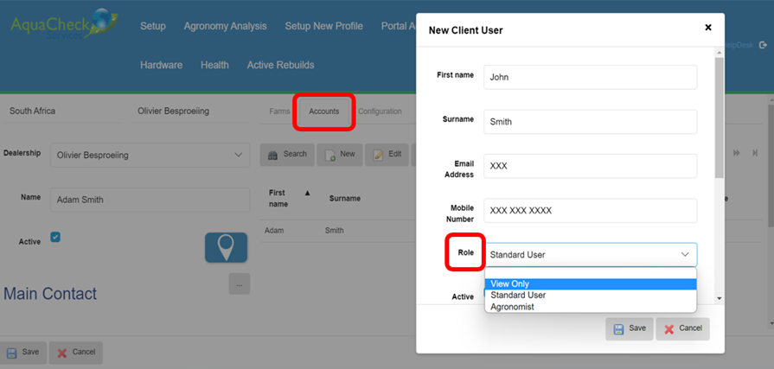Click the First name input field
774x369 pixels.
coord(590,77)
